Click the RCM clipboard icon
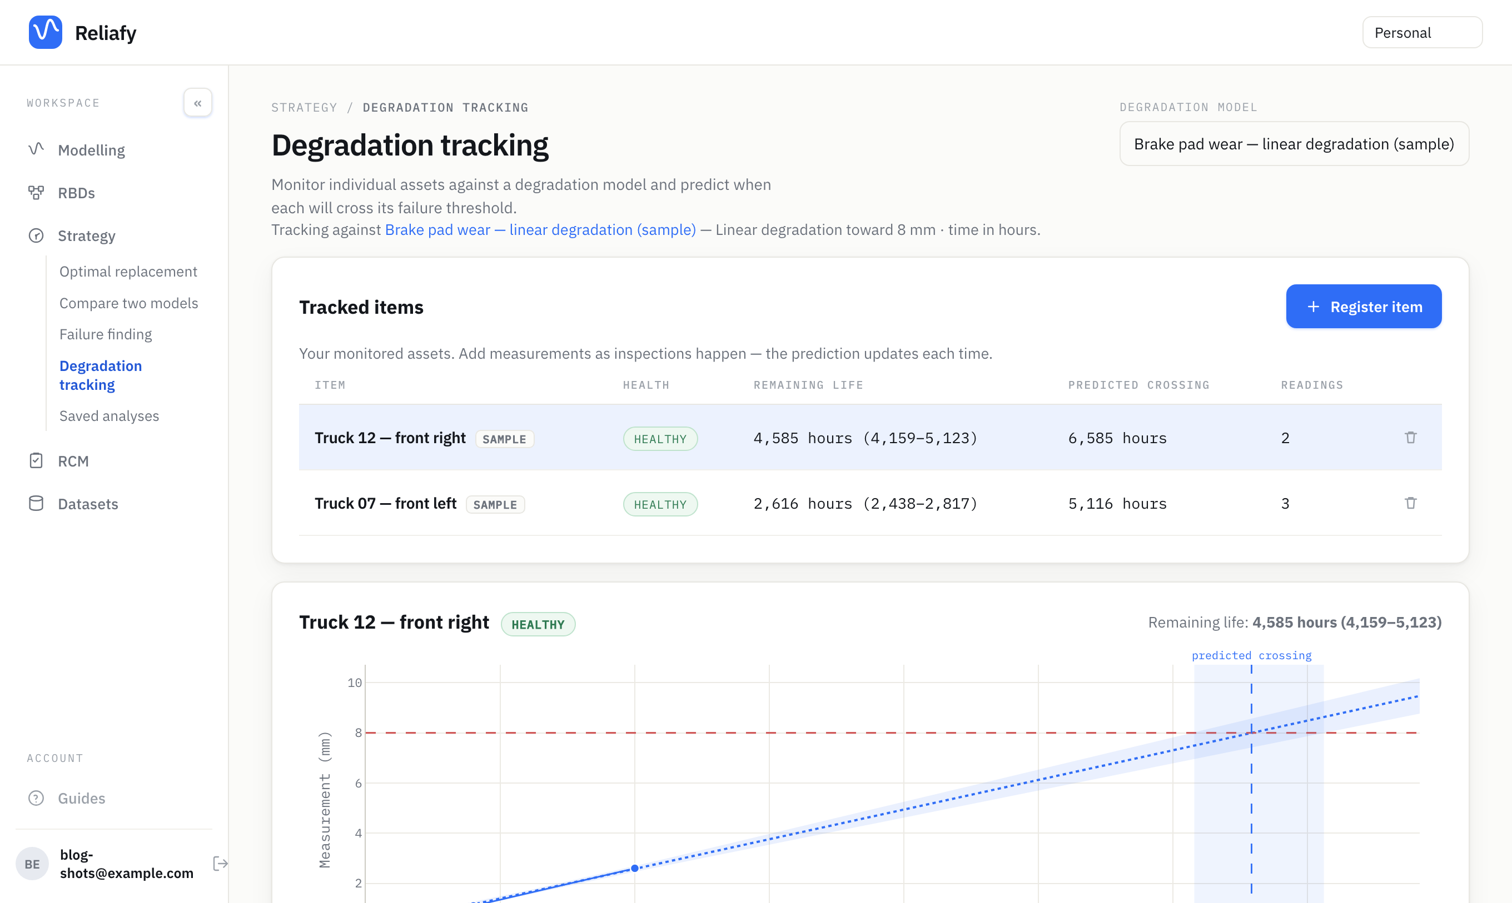The width and height of the screenshot is (1512, 903). pos(36,460)
